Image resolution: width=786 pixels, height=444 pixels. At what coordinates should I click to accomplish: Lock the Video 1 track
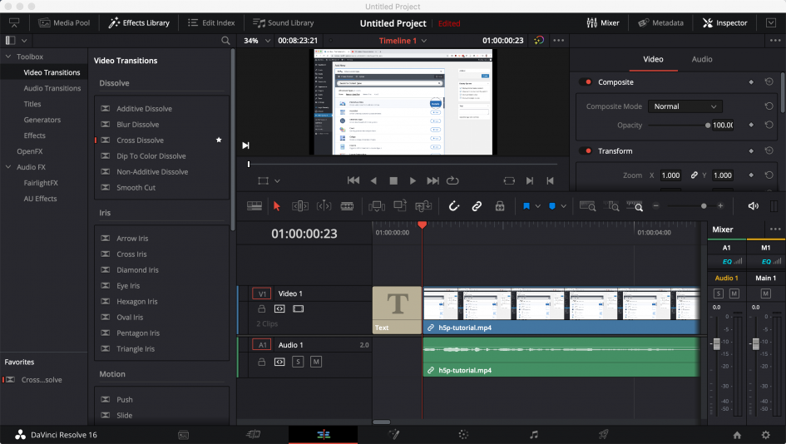tap(261, 308)
